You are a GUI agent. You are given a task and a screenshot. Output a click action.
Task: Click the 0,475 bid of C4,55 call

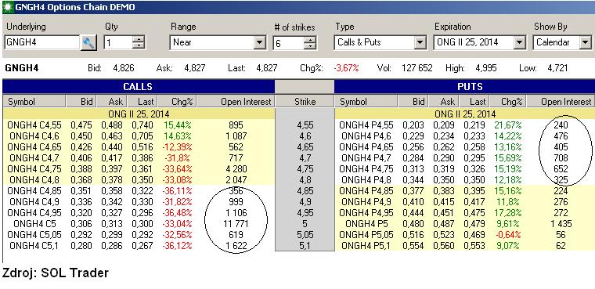[x=81, y=125]
